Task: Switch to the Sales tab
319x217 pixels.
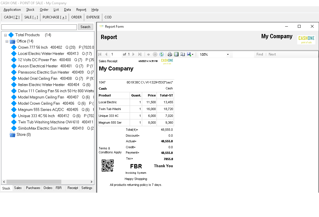Action: point(18,188)
